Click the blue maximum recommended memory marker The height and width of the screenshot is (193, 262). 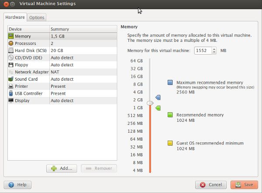pos(158,97)
